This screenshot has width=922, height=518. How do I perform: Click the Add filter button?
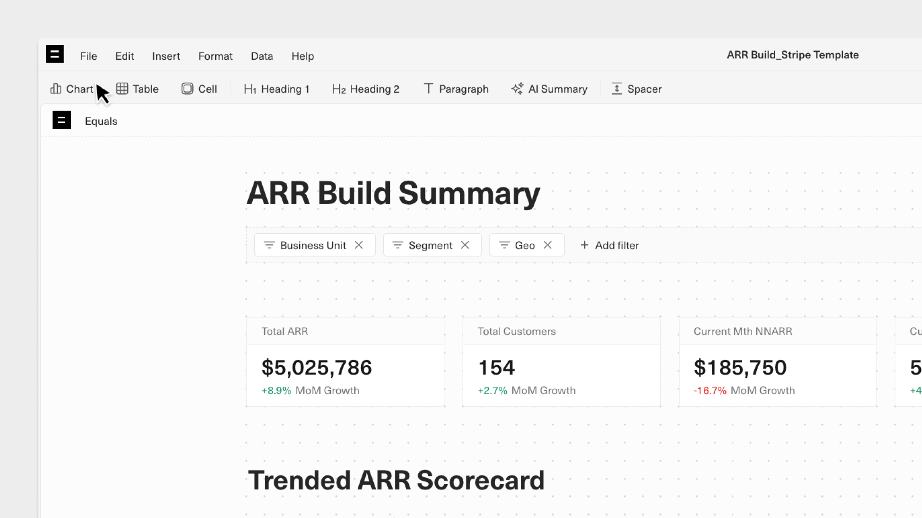point(609,245)
